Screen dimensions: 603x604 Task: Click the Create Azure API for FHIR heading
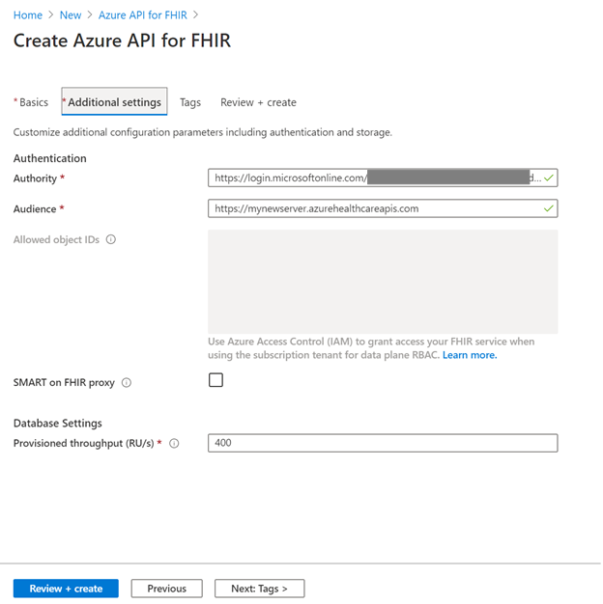pyautogui.click(x=122, y=41)
